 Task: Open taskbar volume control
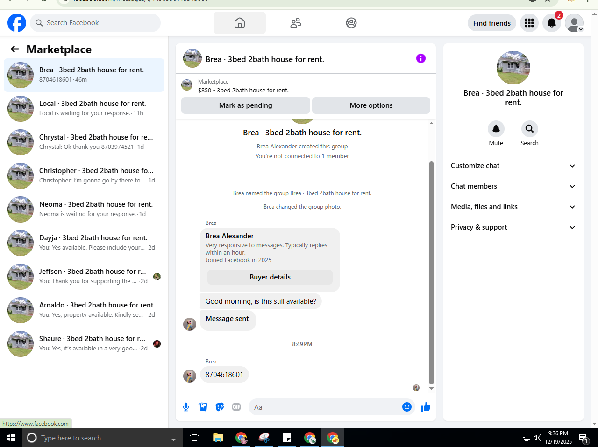[538, 438]
